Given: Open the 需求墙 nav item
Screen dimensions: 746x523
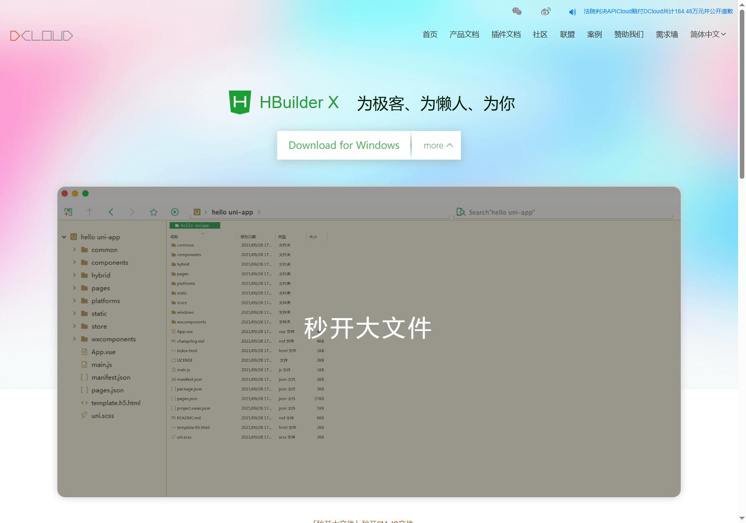Looking at the screenshot, I should coord(667,35).
